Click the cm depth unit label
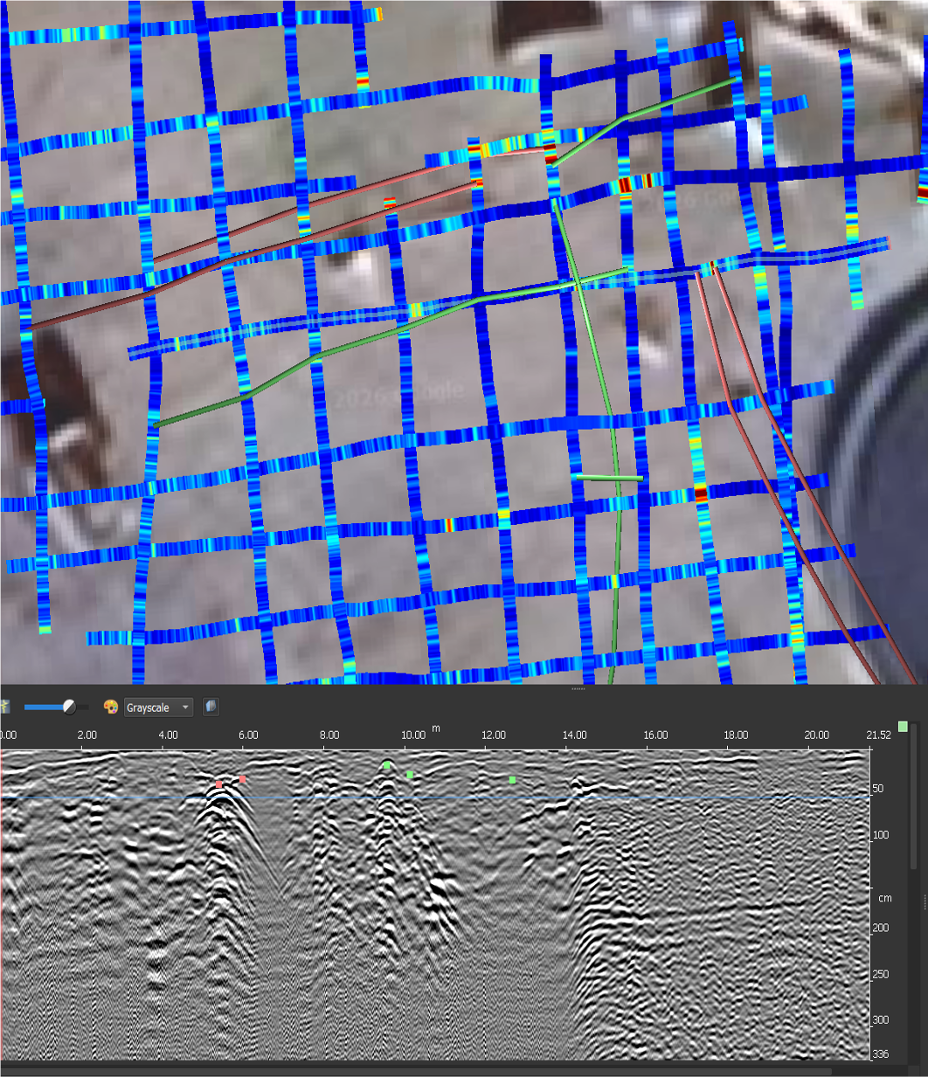The height and width of the screenshot is (1077, 928). coord(885,898)
